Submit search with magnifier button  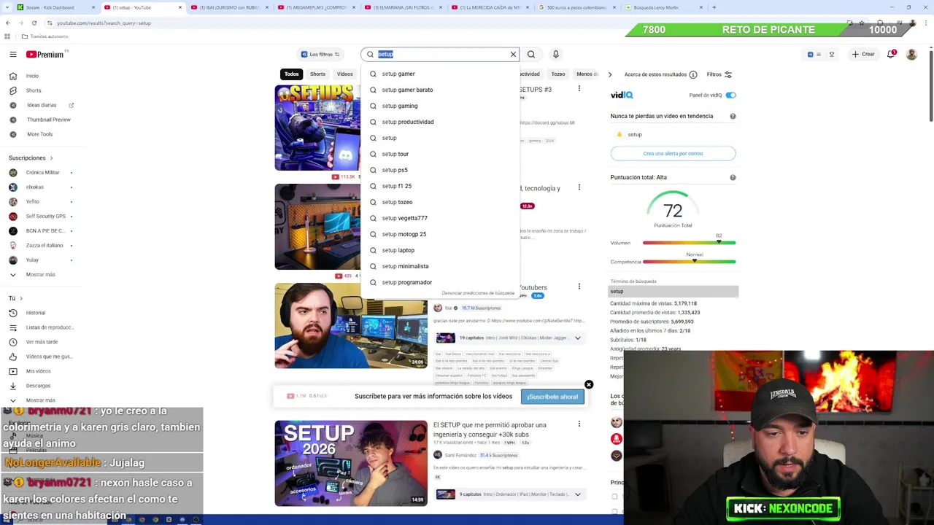point(531,54)
